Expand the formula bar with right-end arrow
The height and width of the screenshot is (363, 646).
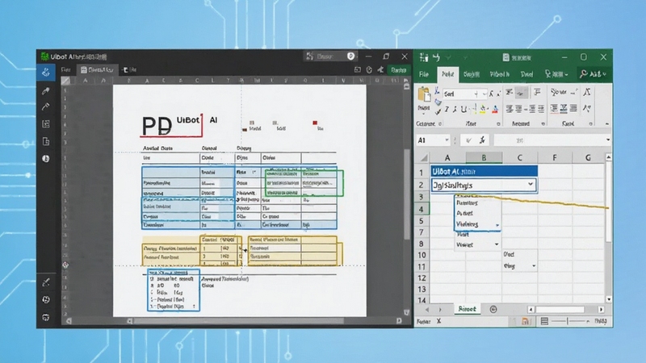(608, 140)
